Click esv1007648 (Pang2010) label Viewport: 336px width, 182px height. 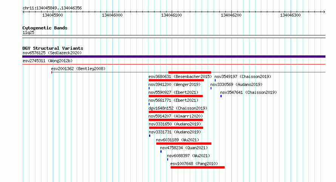[194, 164]
